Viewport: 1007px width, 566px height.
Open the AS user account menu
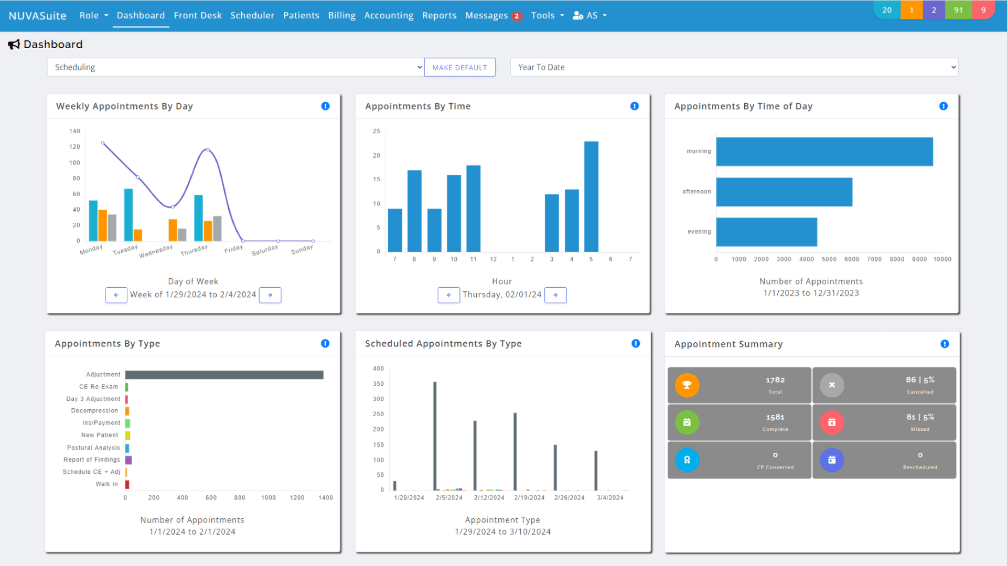point(590,16)
